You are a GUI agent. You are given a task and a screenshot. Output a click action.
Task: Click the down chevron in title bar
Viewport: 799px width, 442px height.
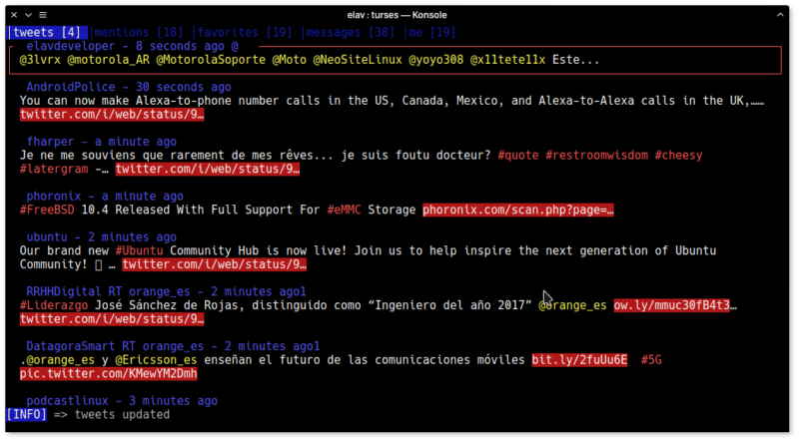click(28, 15)
